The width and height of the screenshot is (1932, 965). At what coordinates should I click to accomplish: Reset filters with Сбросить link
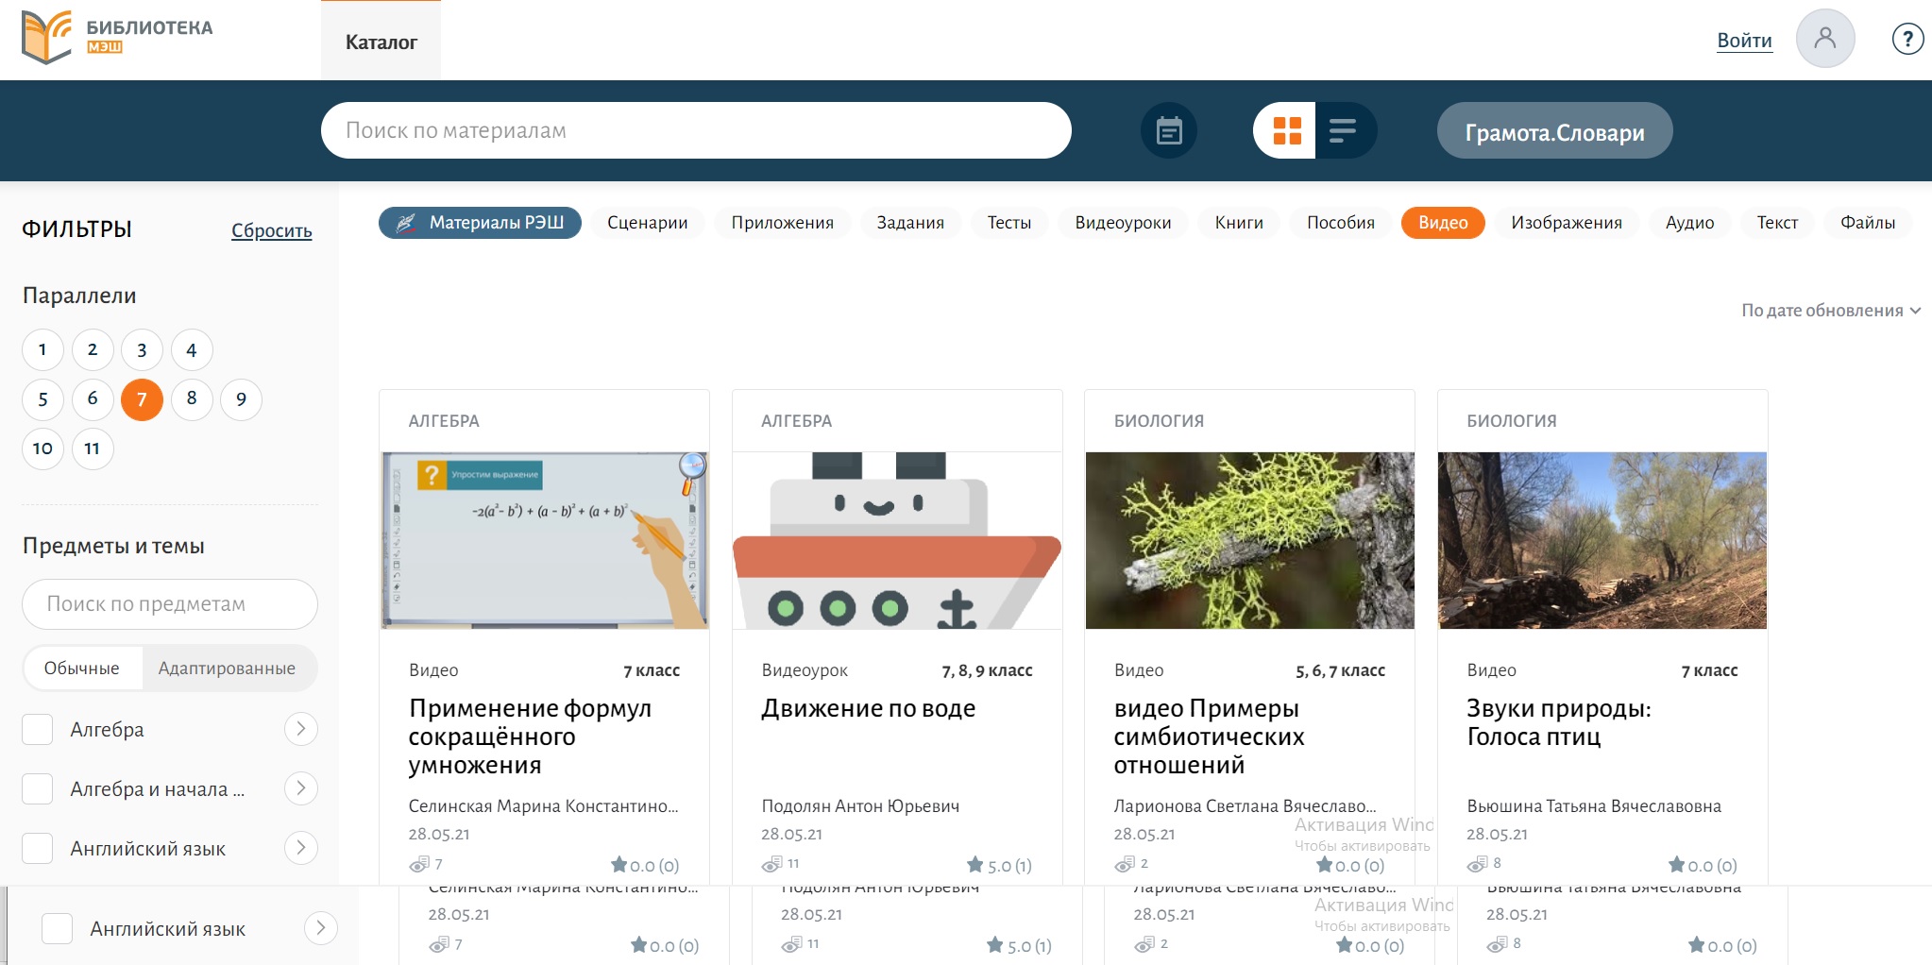(272, 230)
